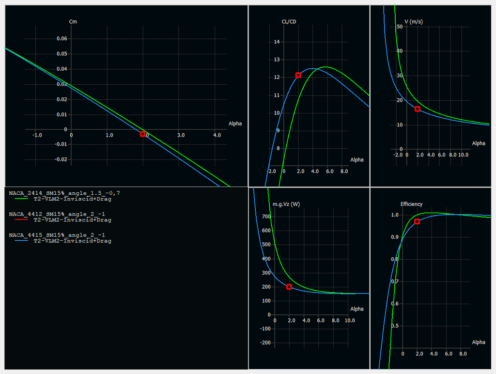The image size is (496, 374).
Task: Click the V (m/s) axis title
Action: click(414, 22)
